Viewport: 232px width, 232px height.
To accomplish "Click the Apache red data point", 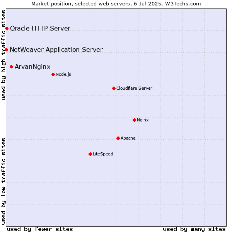I will tap(118, 138).
